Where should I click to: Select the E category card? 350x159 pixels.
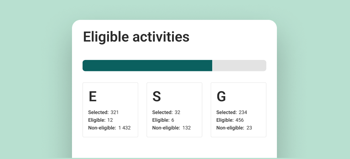coord(110,110)
